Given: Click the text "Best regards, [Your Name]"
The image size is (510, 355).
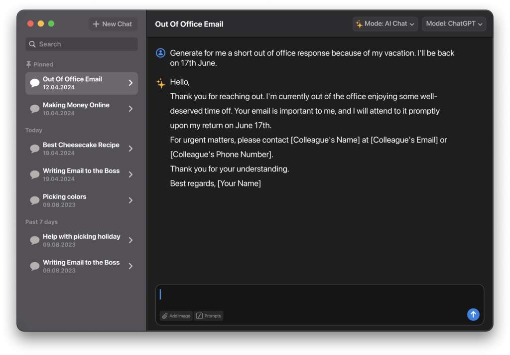Looking at the screenshot, I should pyautogui.click(x=215, y=183).
